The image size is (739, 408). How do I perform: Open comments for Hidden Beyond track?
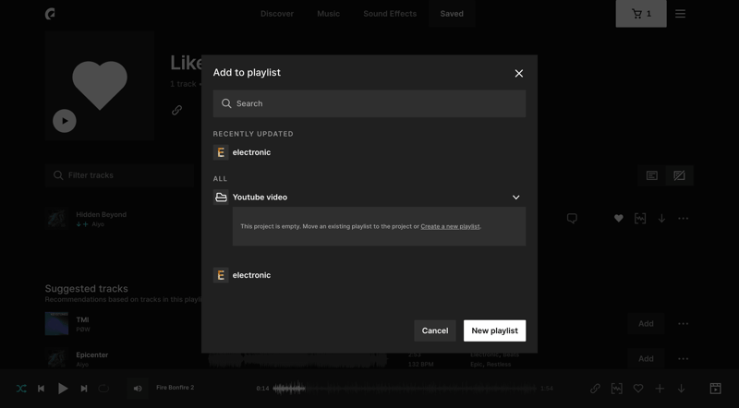[x=572, y=218]
